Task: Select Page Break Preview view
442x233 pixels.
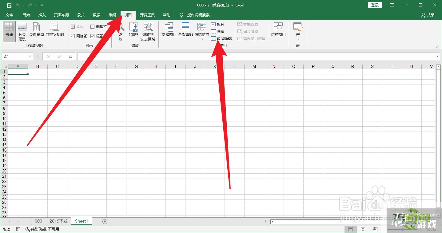Action: [x=22, y=32]
